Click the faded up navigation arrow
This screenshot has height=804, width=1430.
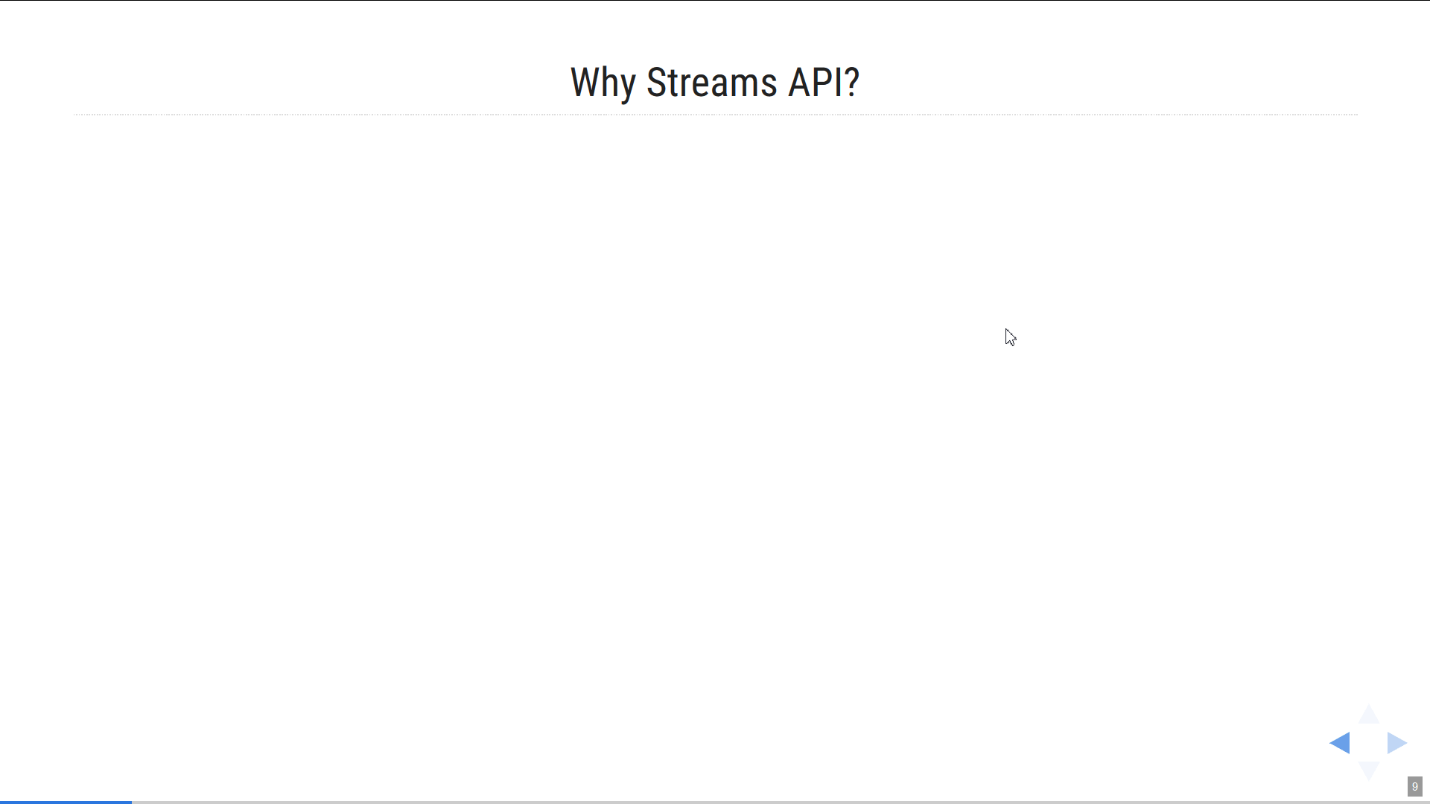tap(1369, 714)
